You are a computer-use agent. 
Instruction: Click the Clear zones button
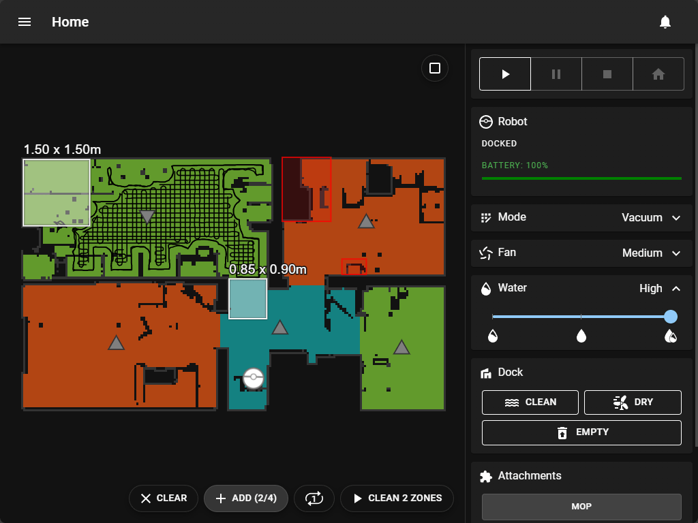[164, 498]
